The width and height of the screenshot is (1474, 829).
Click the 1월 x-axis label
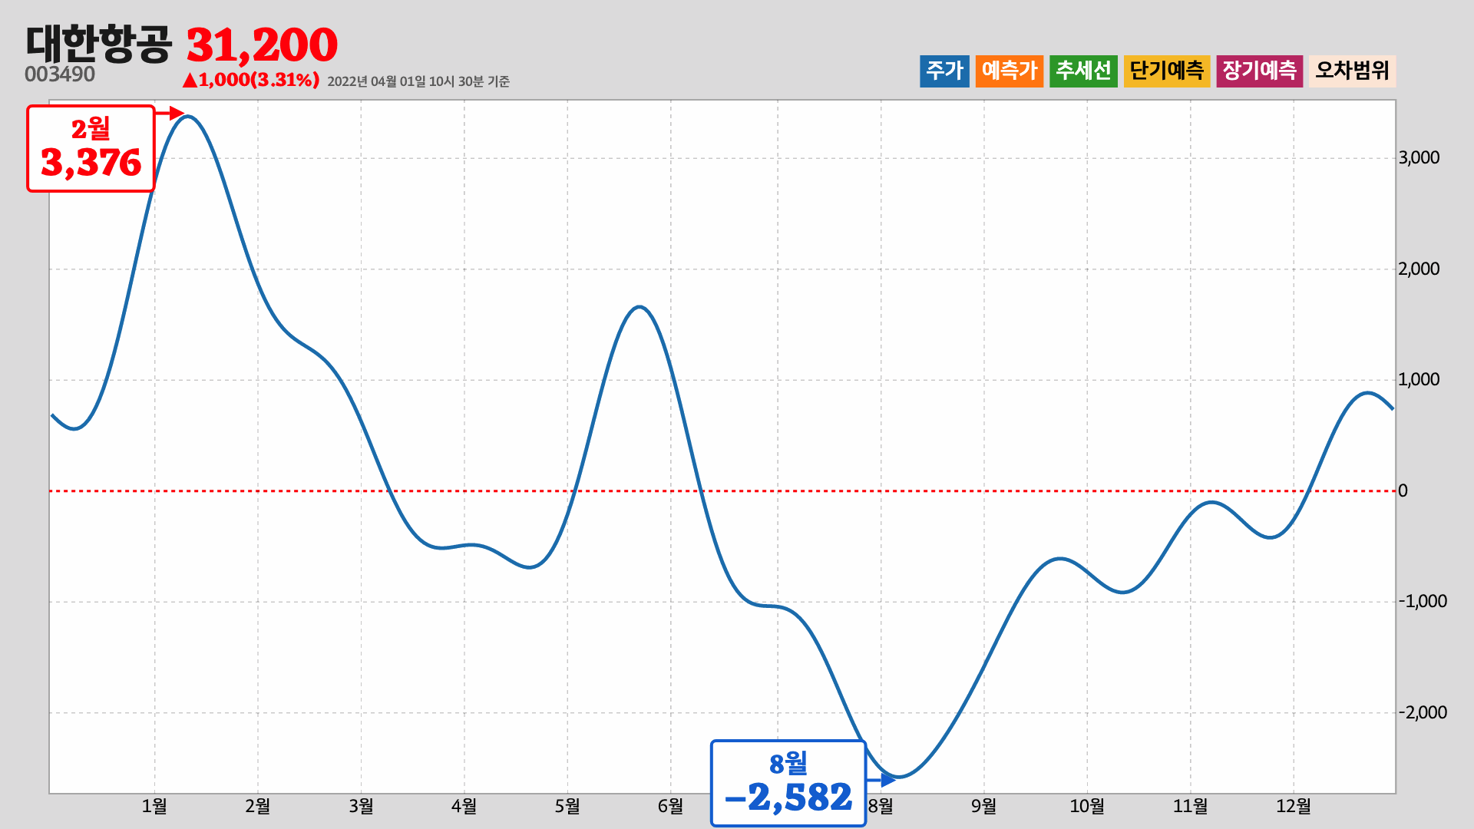(154, 806)
